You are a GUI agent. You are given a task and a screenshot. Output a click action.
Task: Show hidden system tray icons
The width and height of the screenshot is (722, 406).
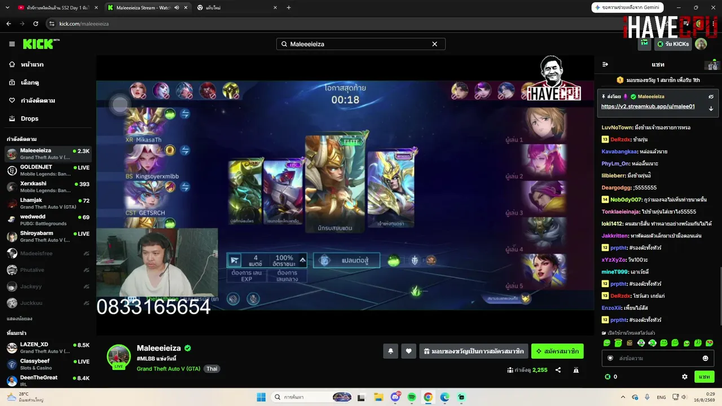(x=623, y=397)
